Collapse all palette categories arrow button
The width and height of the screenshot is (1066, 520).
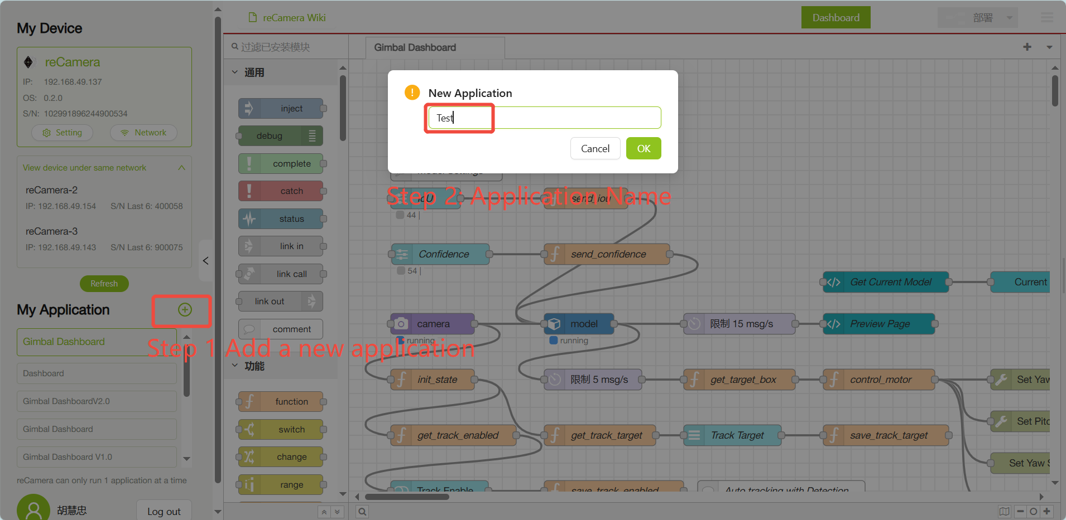[324, 512]
